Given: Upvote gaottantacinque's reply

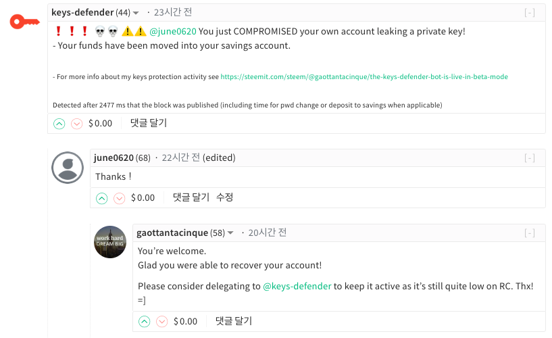Looking at the screenshot, I should click(144, 322).
